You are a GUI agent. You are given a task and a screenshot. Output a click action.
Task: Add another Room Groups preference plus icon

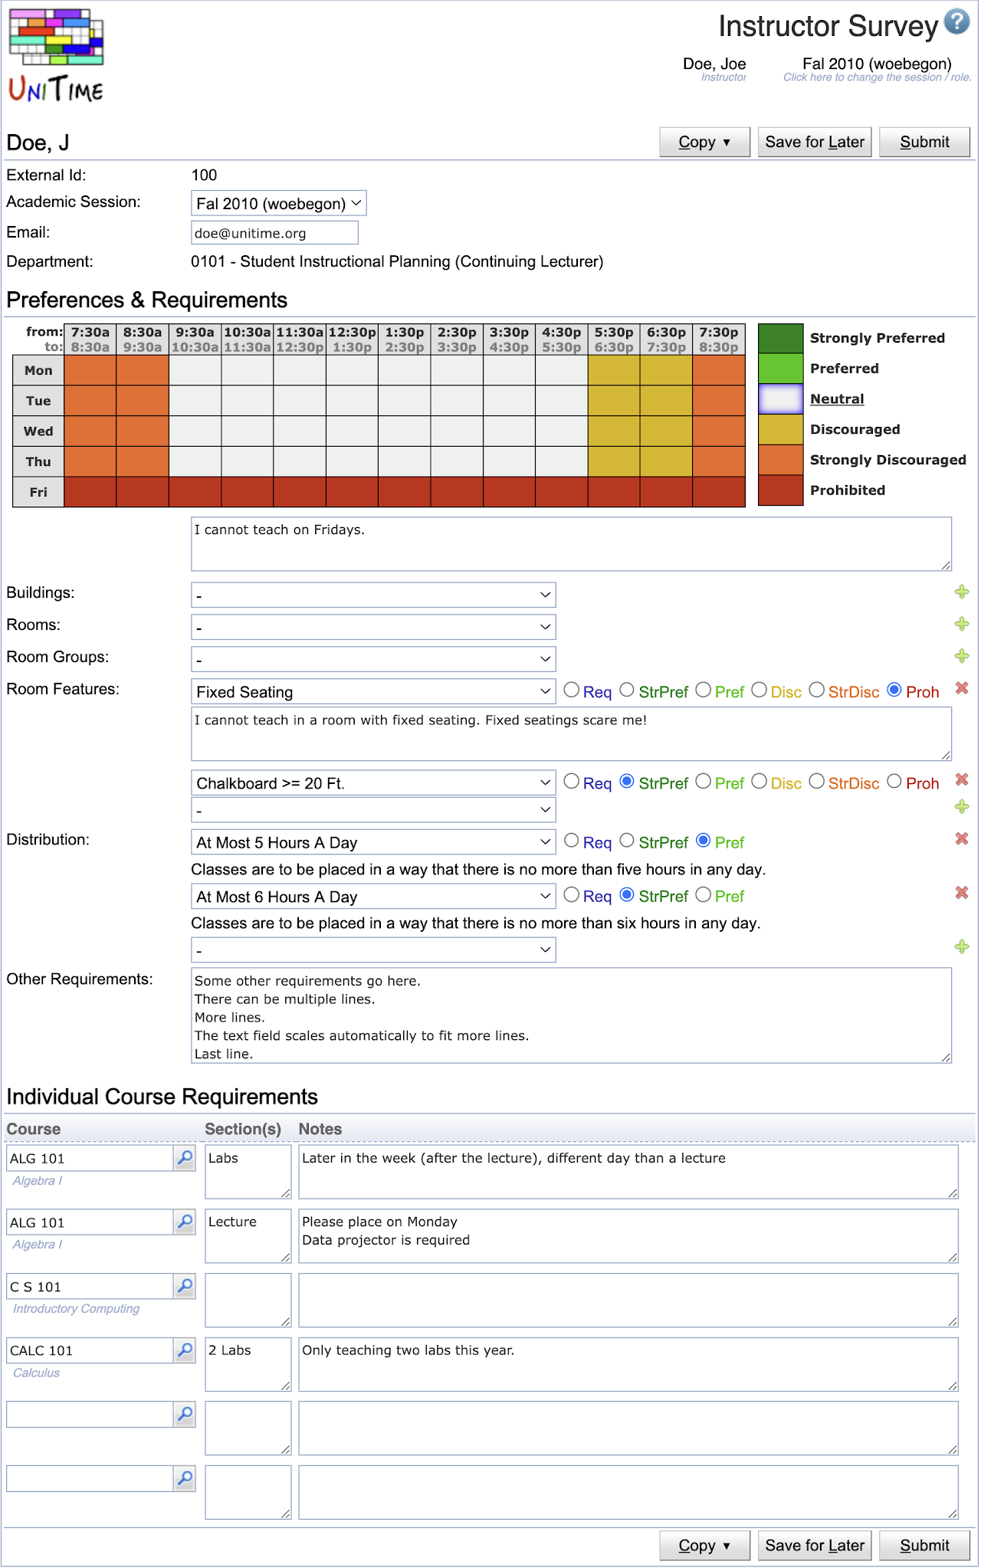coord(962,656)
